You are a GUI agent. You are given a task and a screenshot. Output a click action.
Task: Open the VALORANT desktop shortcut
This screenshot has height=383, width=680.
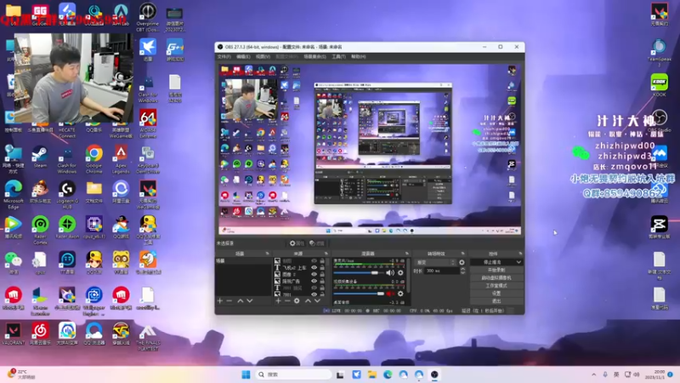point(13,334)
